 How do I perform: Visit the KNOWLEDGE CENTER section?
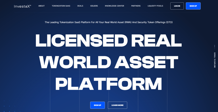coord(114,6)
